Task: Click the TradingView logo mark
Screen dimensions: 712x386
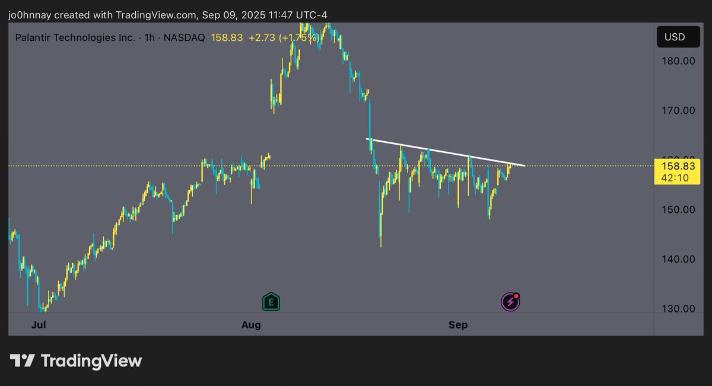Action: [23, 361]
